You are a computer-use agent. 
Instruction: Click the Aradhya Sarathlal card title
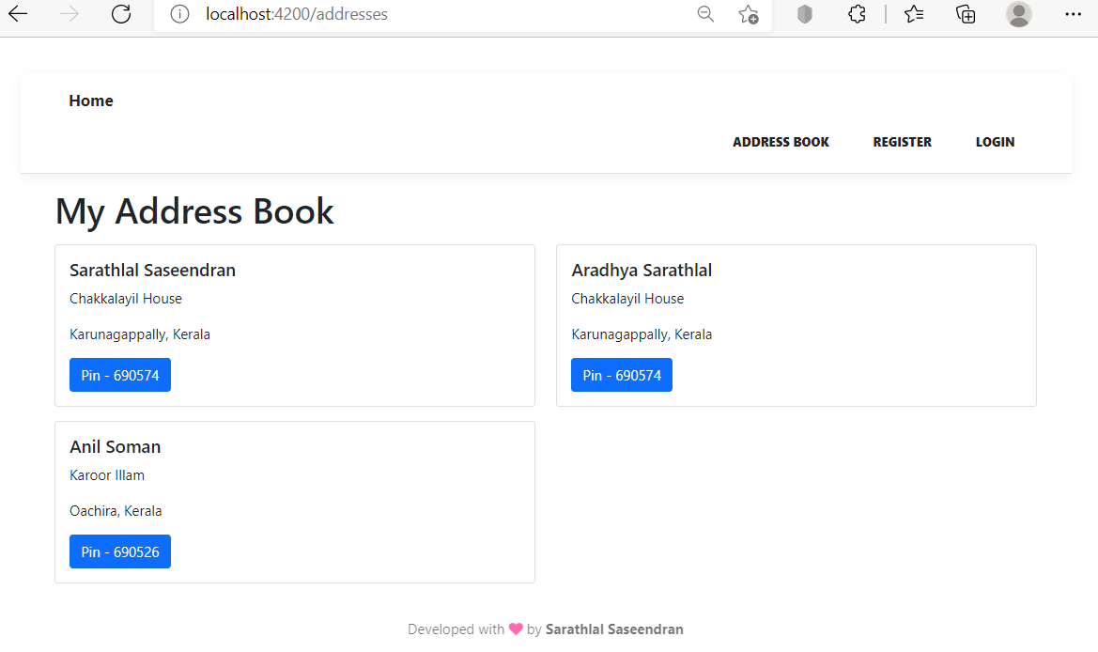pyautogui.click(x=642, y=271)
